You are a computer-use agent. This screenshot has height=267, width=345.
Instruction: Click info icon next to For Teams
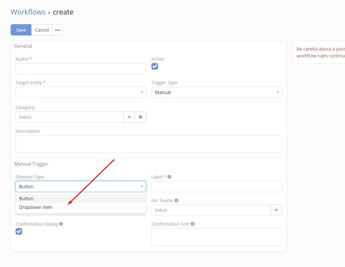click(177, 200)
